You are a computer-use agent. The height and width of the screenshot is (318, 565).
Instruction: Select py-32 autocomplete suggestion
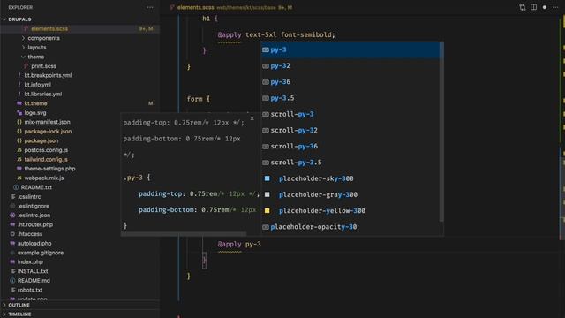pos(350,66)
